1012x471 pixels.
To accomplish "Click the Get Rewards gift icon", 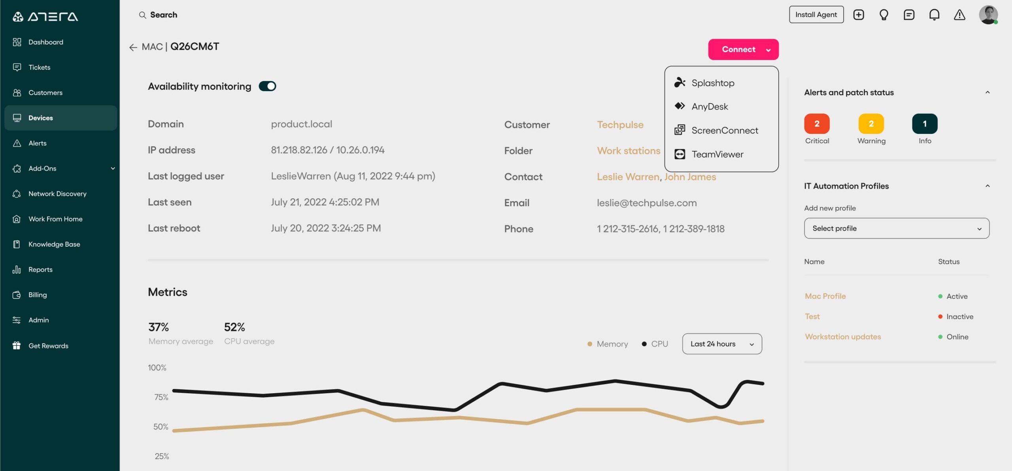I will 17,345.
